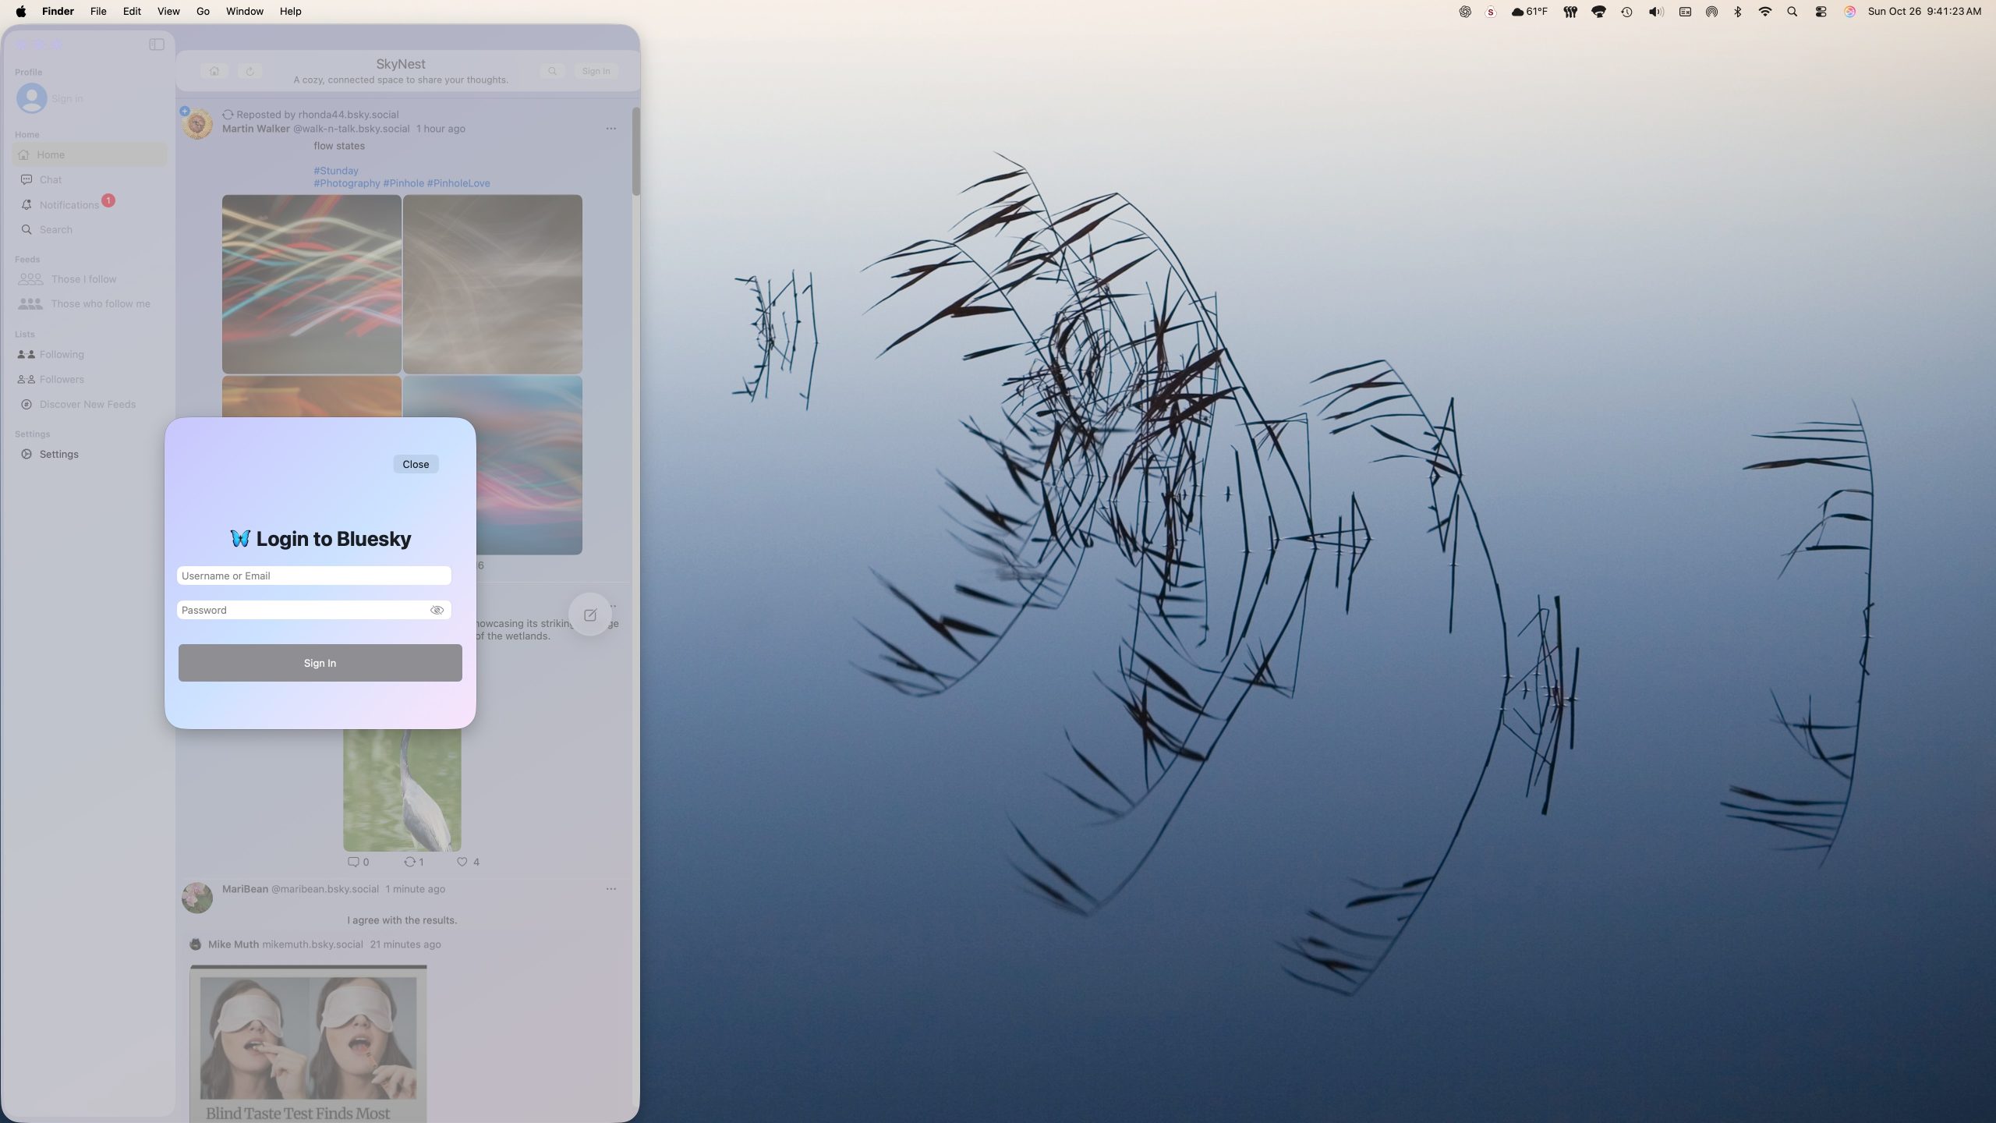The height and width of the screenshot is (1123, 1996).
Task: Close the login dialog
Action: click(416, 464)
